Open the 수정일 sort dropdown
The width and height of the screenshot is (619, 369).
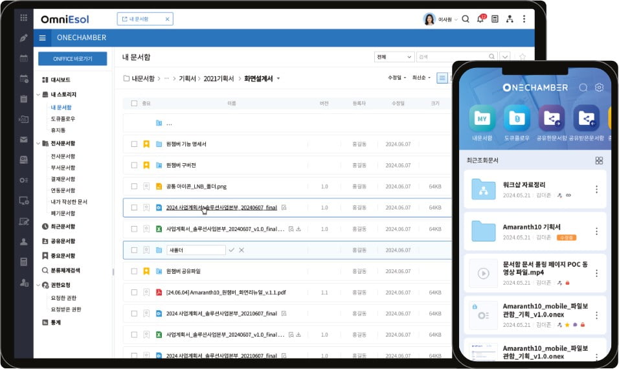point(397,78)
